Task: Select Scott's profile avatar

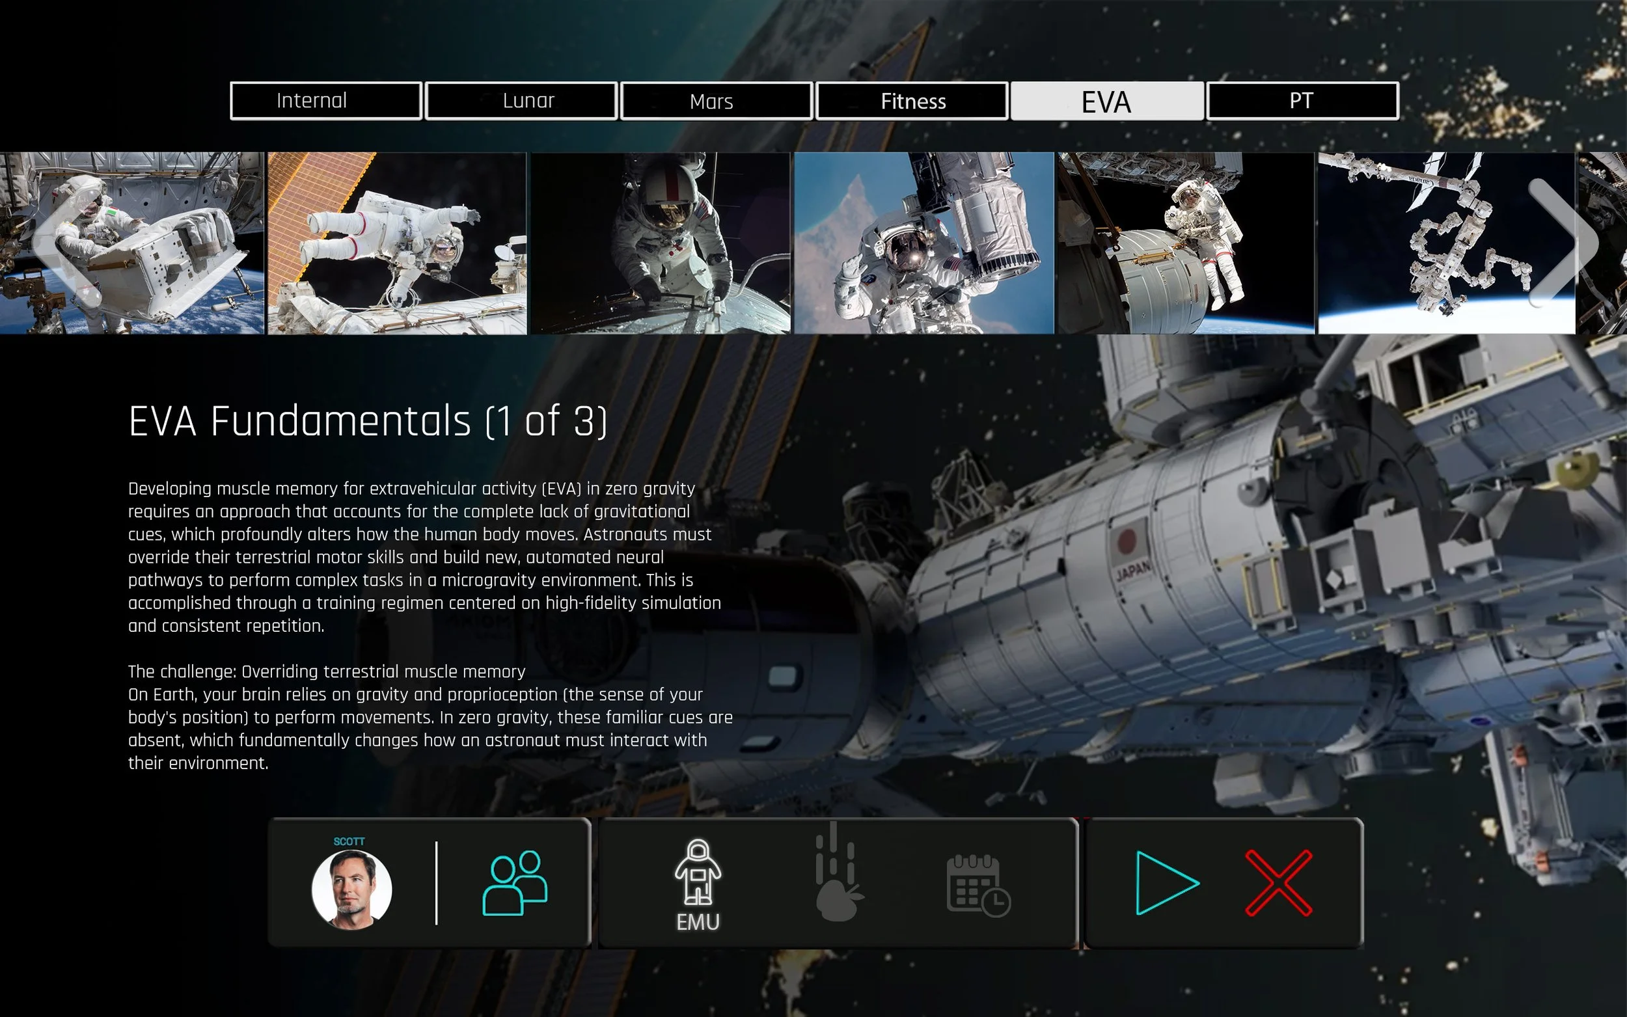Action: coord(351,889)
